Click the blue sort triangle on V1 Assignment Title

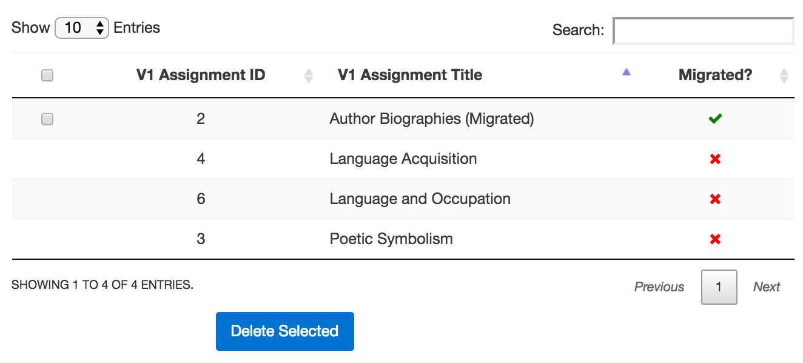(x=625, y=72)
